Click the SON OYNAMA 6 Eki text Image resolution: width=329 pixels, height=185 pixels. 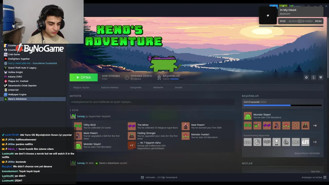pos(111,77)
